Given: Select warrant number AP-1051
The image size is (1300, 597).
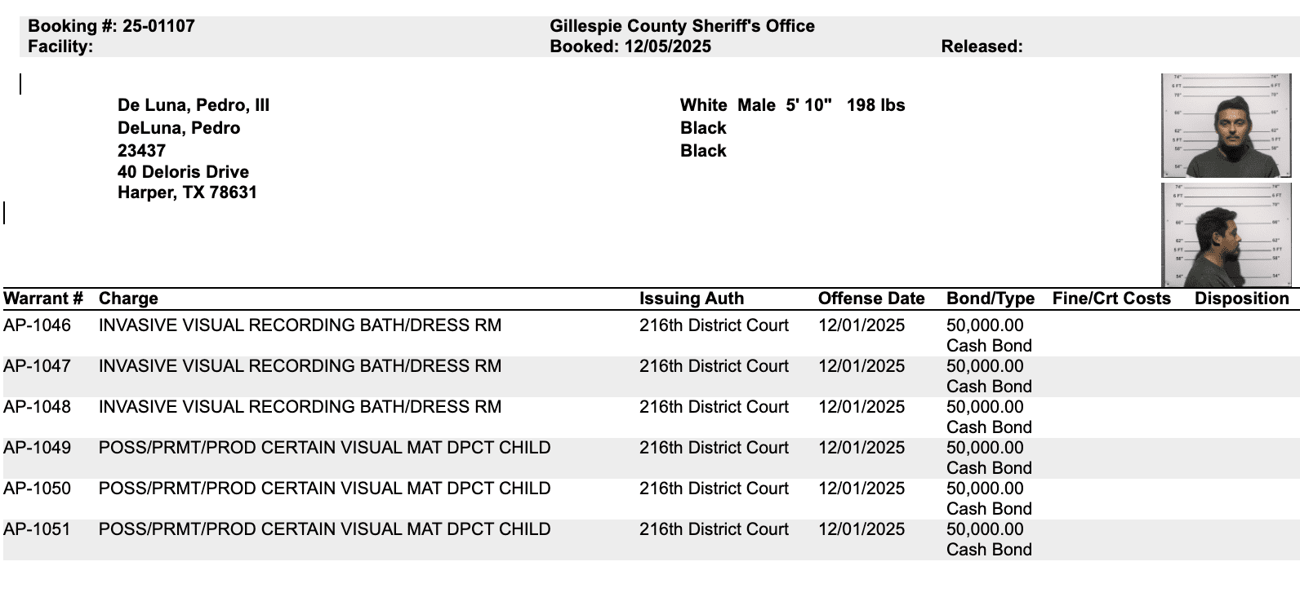Looking at the screenshot, I should 37,529.
